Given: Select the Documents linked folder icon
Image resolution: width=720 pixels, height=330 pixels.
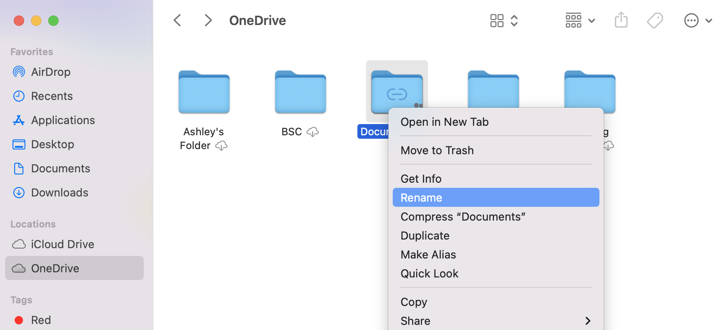Looking at the screenshot, I should (x=397, y=92).
